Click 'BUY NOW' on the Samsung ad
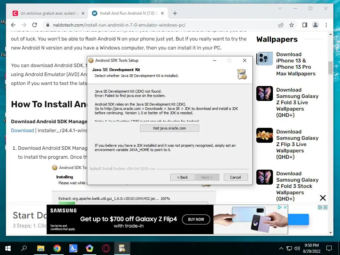 196,219
